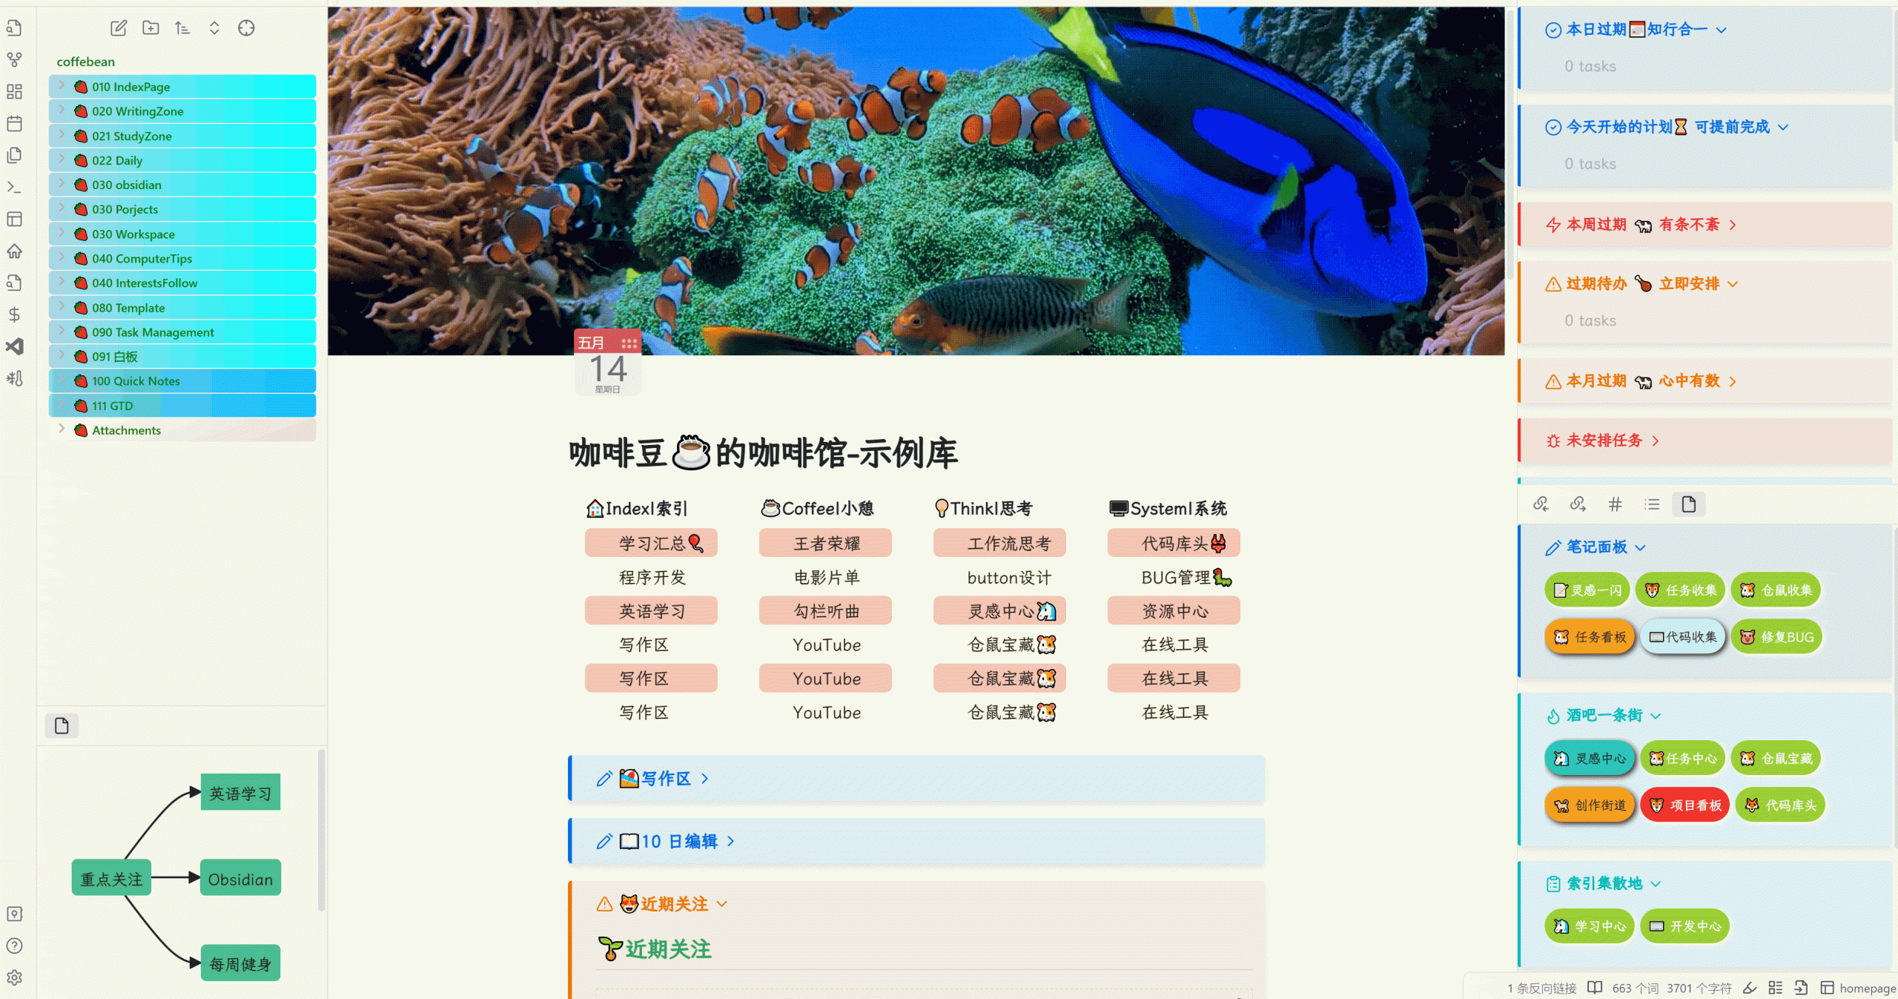Click the reveal active file target icon
1898x999 pixels.
click(246, 28)
